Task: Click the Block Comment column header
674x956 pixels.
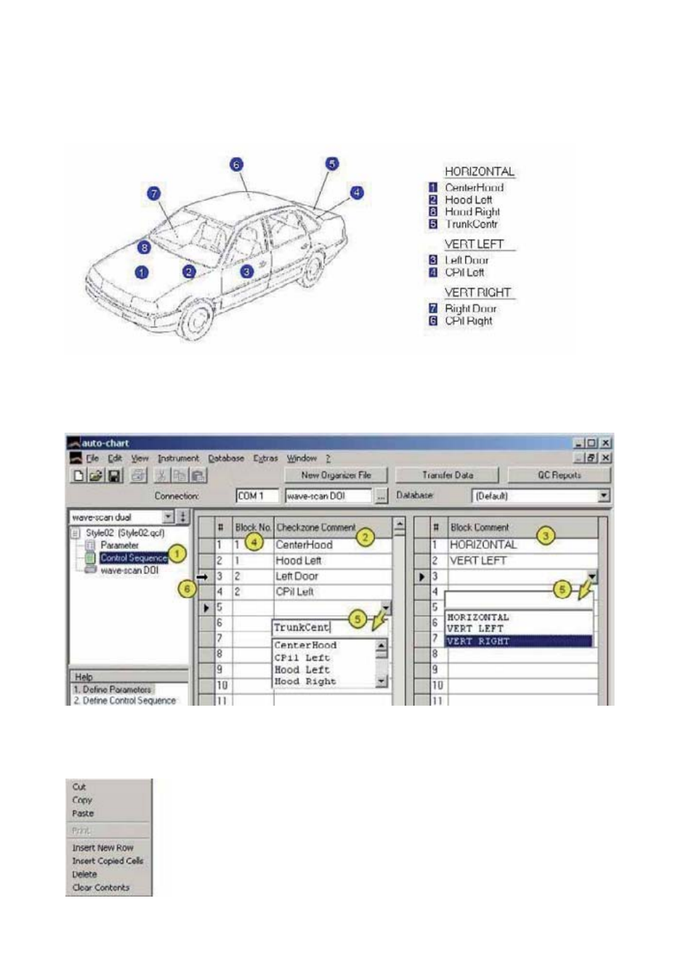Action: tap(523, 527)
